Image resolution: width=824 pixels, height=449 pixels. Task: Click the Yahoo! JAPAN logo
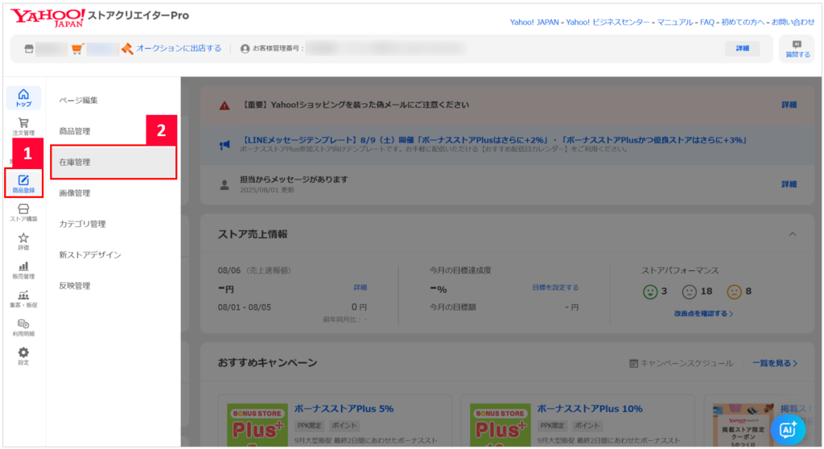(47, 17)
